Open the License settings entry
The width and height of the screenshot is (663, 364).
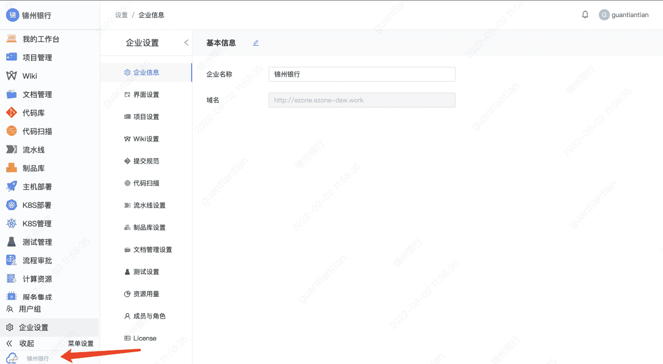click(144, 338)
